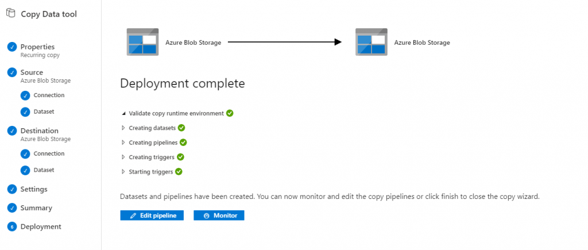588x250 pixels.
Task: Click the Copy Data tool database icon
Action: tap(10, 14)
